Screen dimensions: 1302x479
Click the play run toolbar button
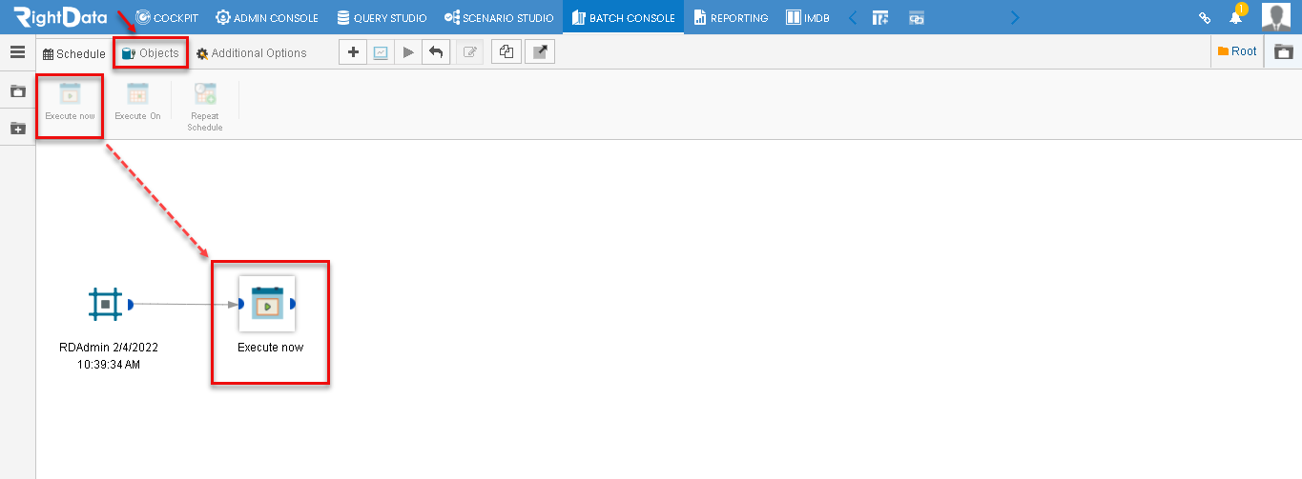(x=408, y=52)
